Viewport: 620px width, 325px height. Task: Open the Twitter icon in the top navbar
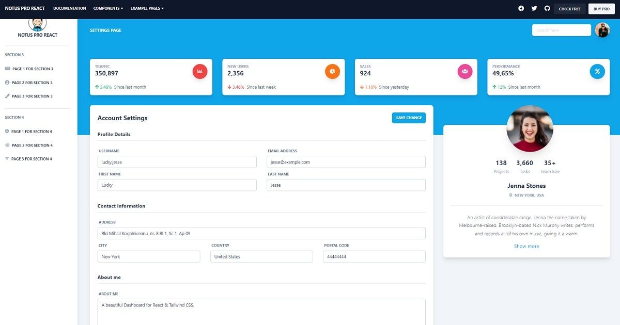point(534,8)
